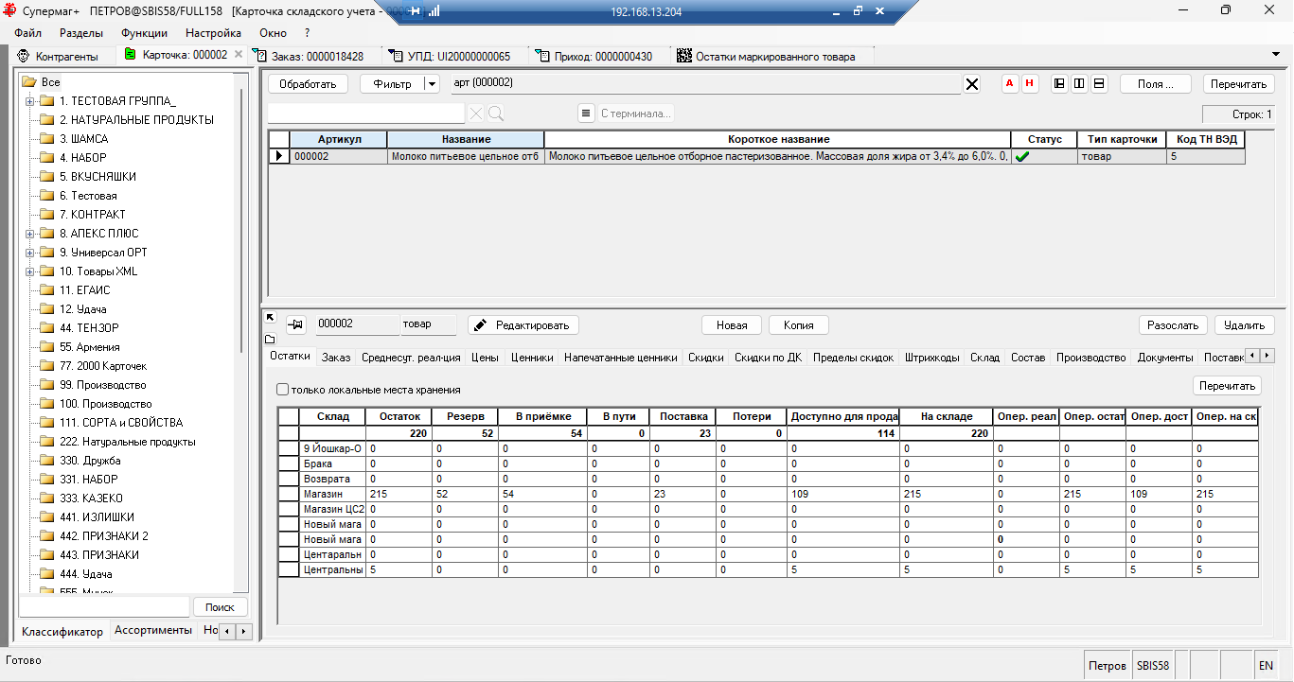
Task: Click the list icon beside 'С терминала'
Action: point(586,114)
